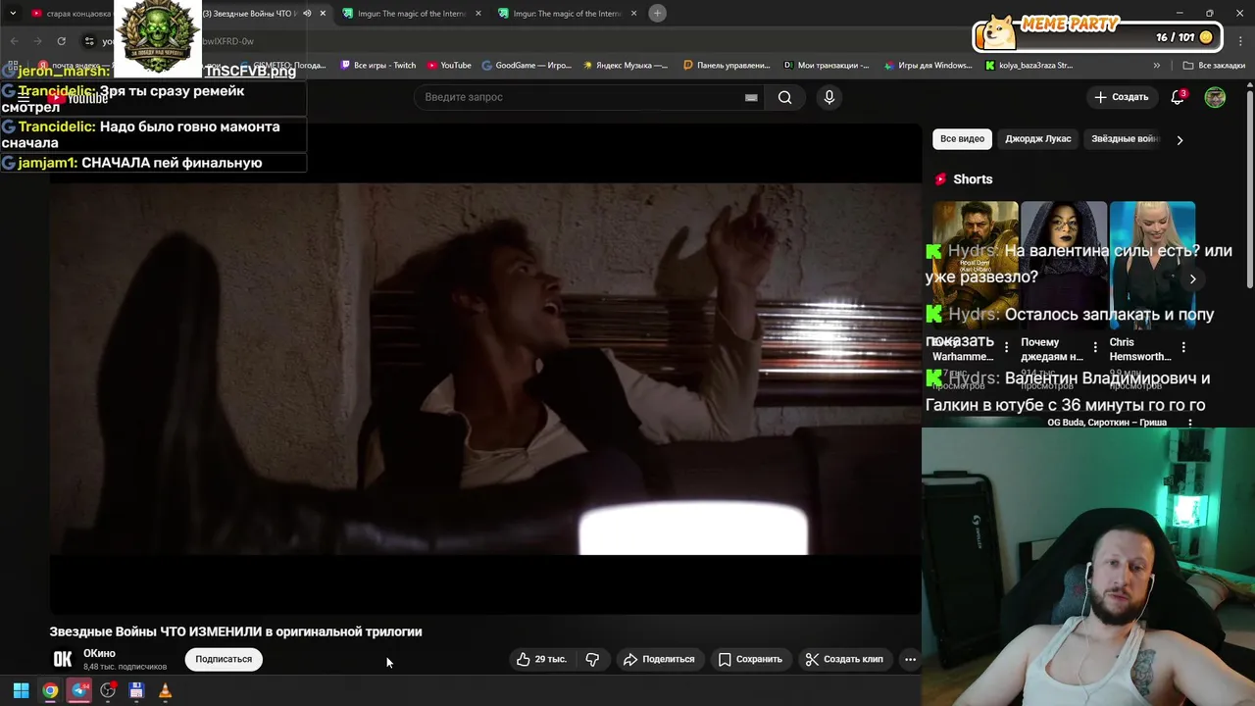Click the video title text
Viewport: 1255px width, 706px height.
(x=236, y=631)
